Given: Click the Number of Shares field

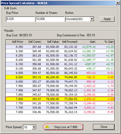Looking at the screenshot, I should (50, 19).
